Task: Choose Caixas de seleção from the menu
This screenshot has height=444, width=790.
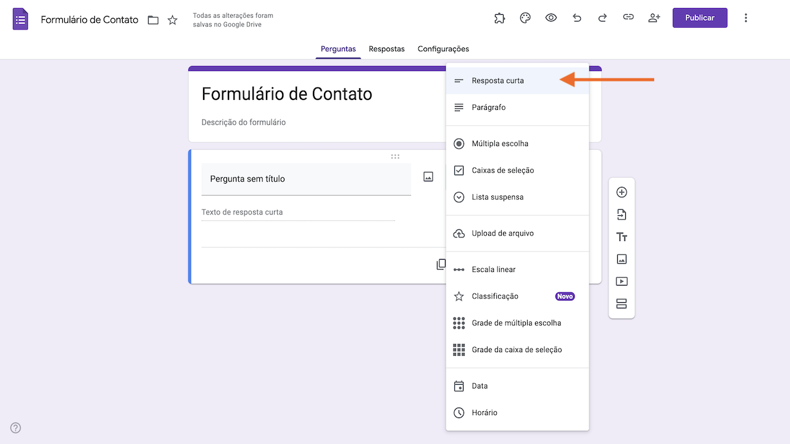Action: click(x=502, y=170)
